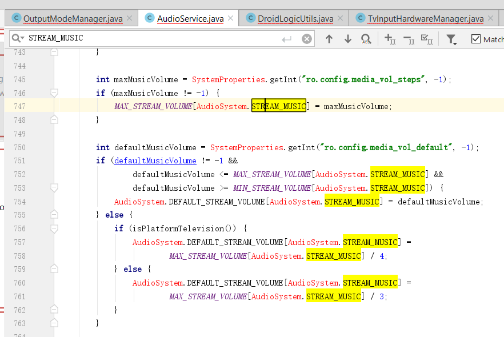Unselect the last occurrence
The width and height of the screenshot is (504, 337).
[409, 39]
